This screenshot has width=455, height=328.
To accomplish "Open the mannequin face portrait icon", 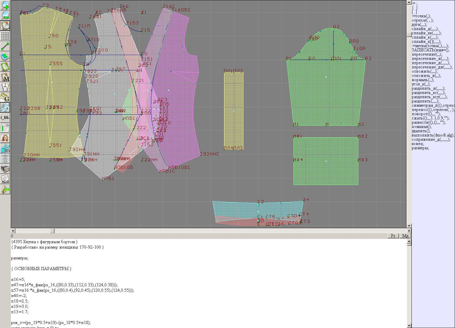I will (x=5, y=138).
